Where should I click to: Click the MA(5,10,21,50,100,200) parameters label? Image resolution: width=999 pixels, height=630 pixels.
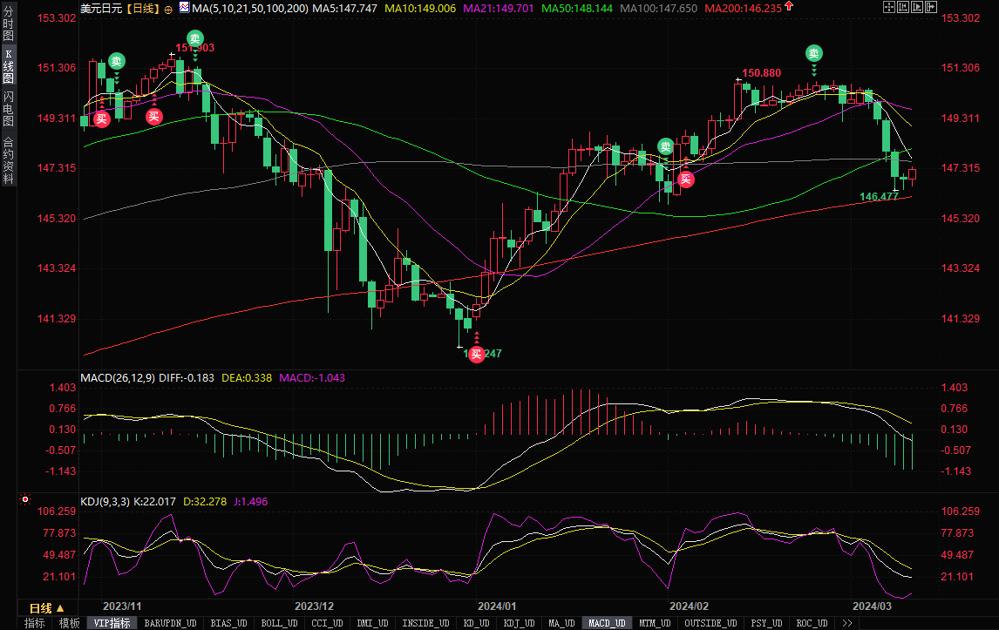coord(250,9)
